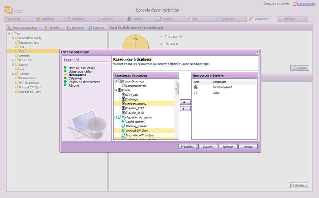Open the Utilisateurs tab
The height and width of the screenshot is (198, 319).
click(x=49, y=19)
